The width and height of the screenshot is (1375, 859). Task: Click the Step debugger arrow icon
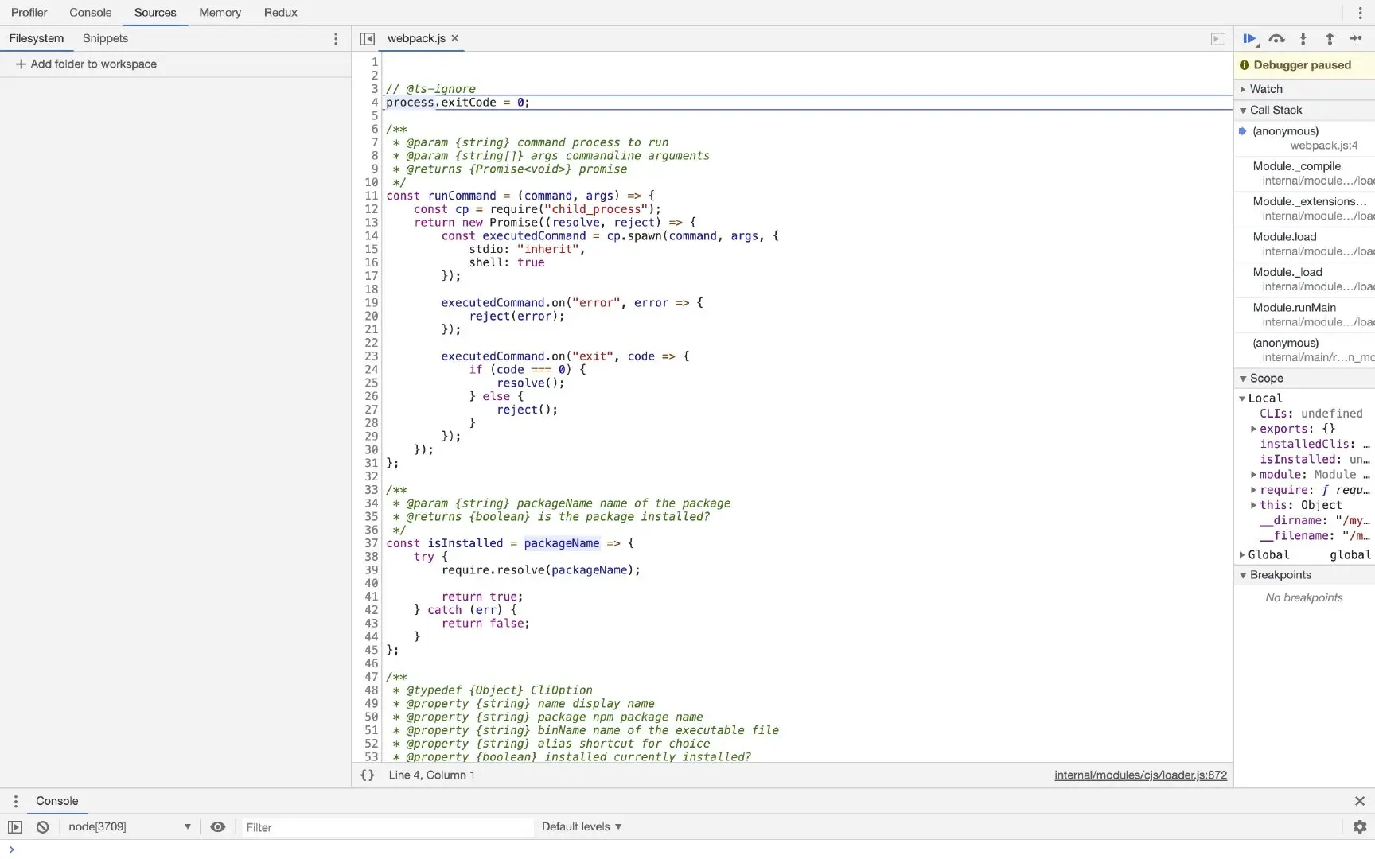(x=1355, y=38)
